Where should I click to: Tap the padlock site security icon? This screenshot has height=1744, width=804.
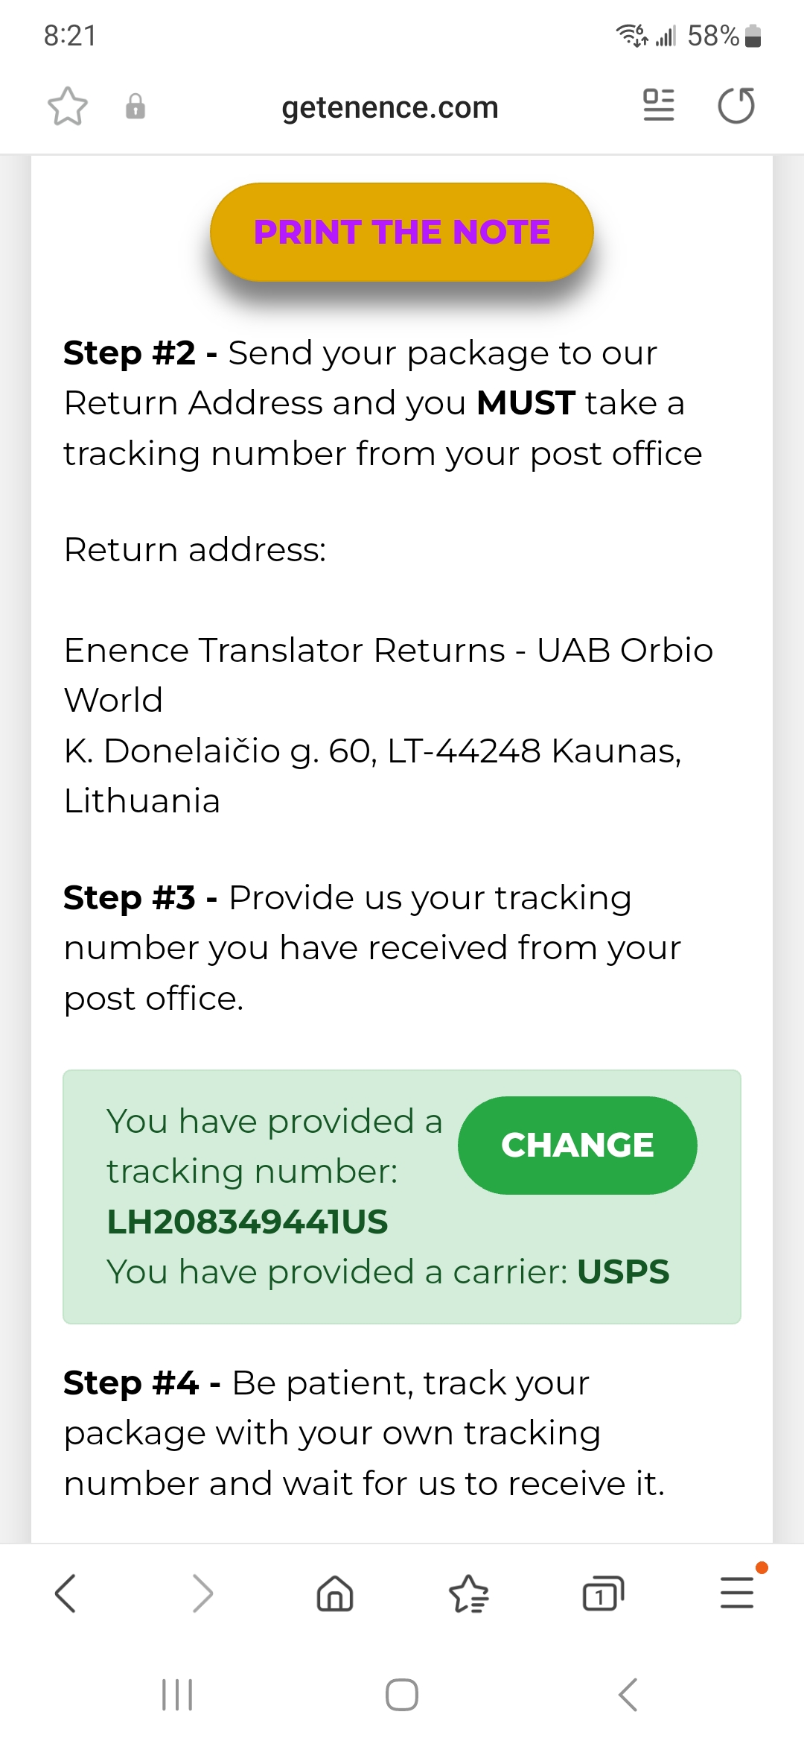tap(135, 107)
